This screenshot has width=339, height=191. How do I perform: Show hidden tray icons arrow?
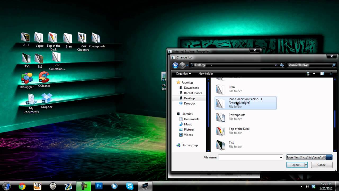coord(302,186)
